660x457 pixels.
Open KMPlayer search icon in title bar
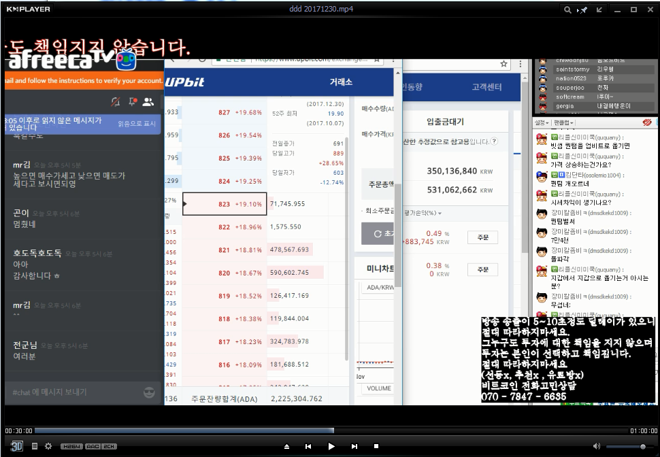point(567,10)
